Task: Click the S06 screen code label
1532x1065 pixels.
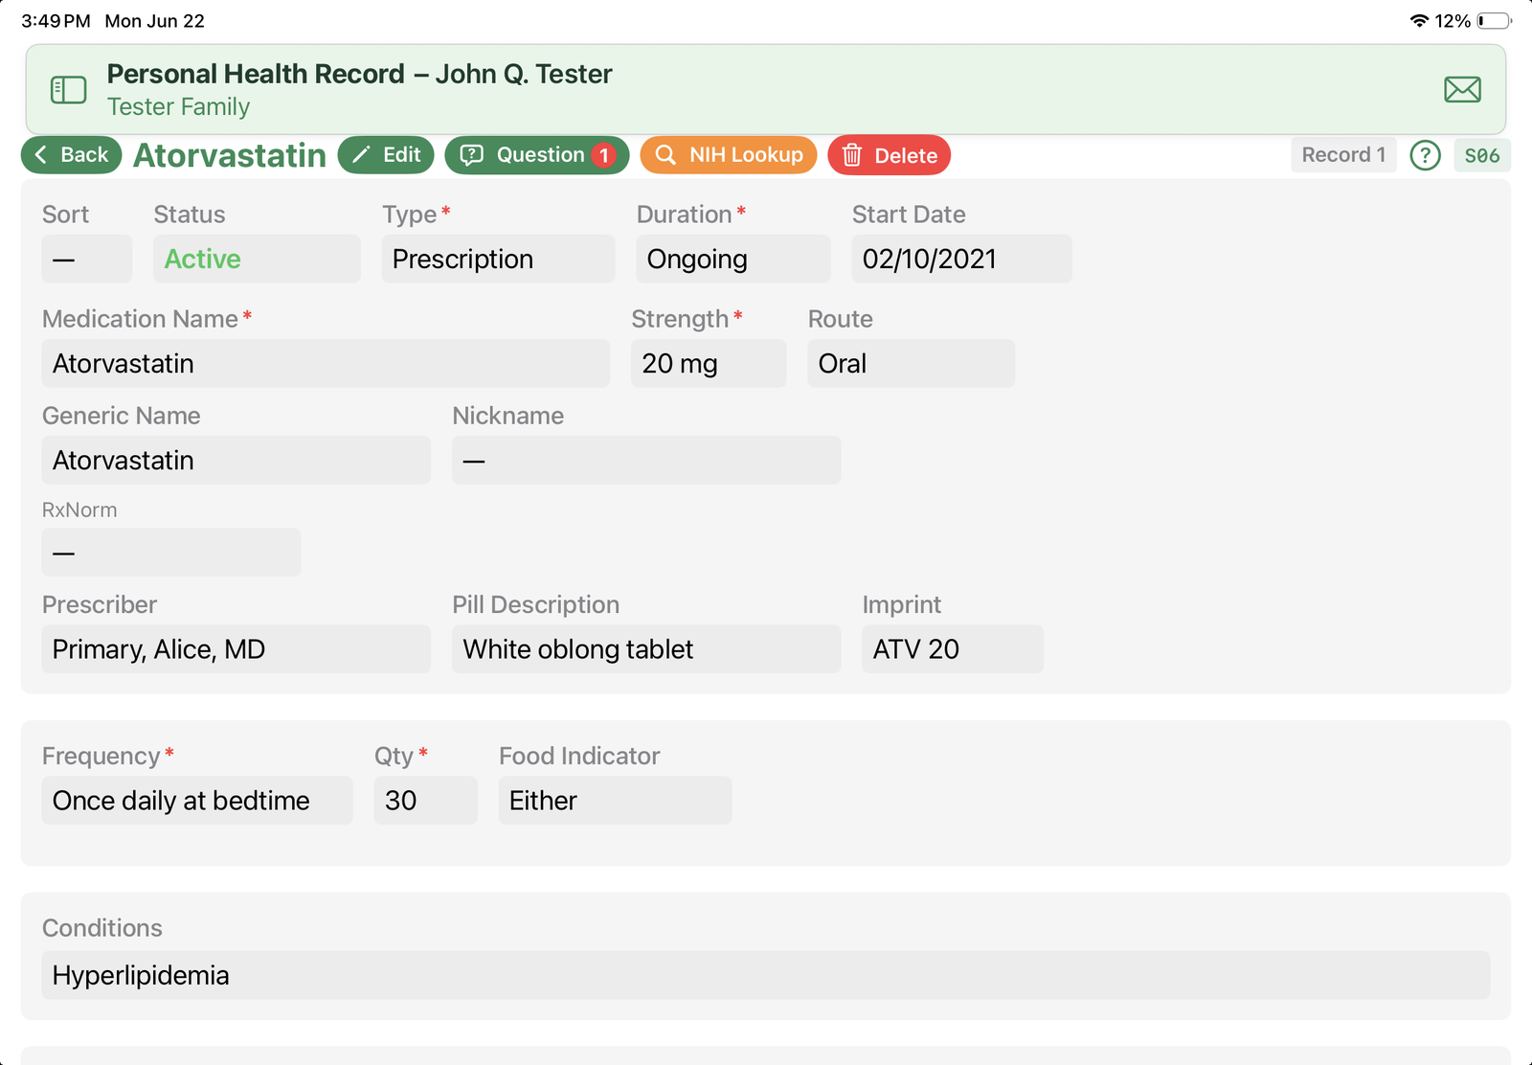Action: (x=1481, y=155)
